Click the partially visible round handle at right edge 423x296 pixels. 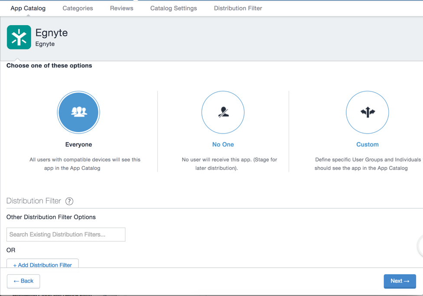[x=420, y=246]
